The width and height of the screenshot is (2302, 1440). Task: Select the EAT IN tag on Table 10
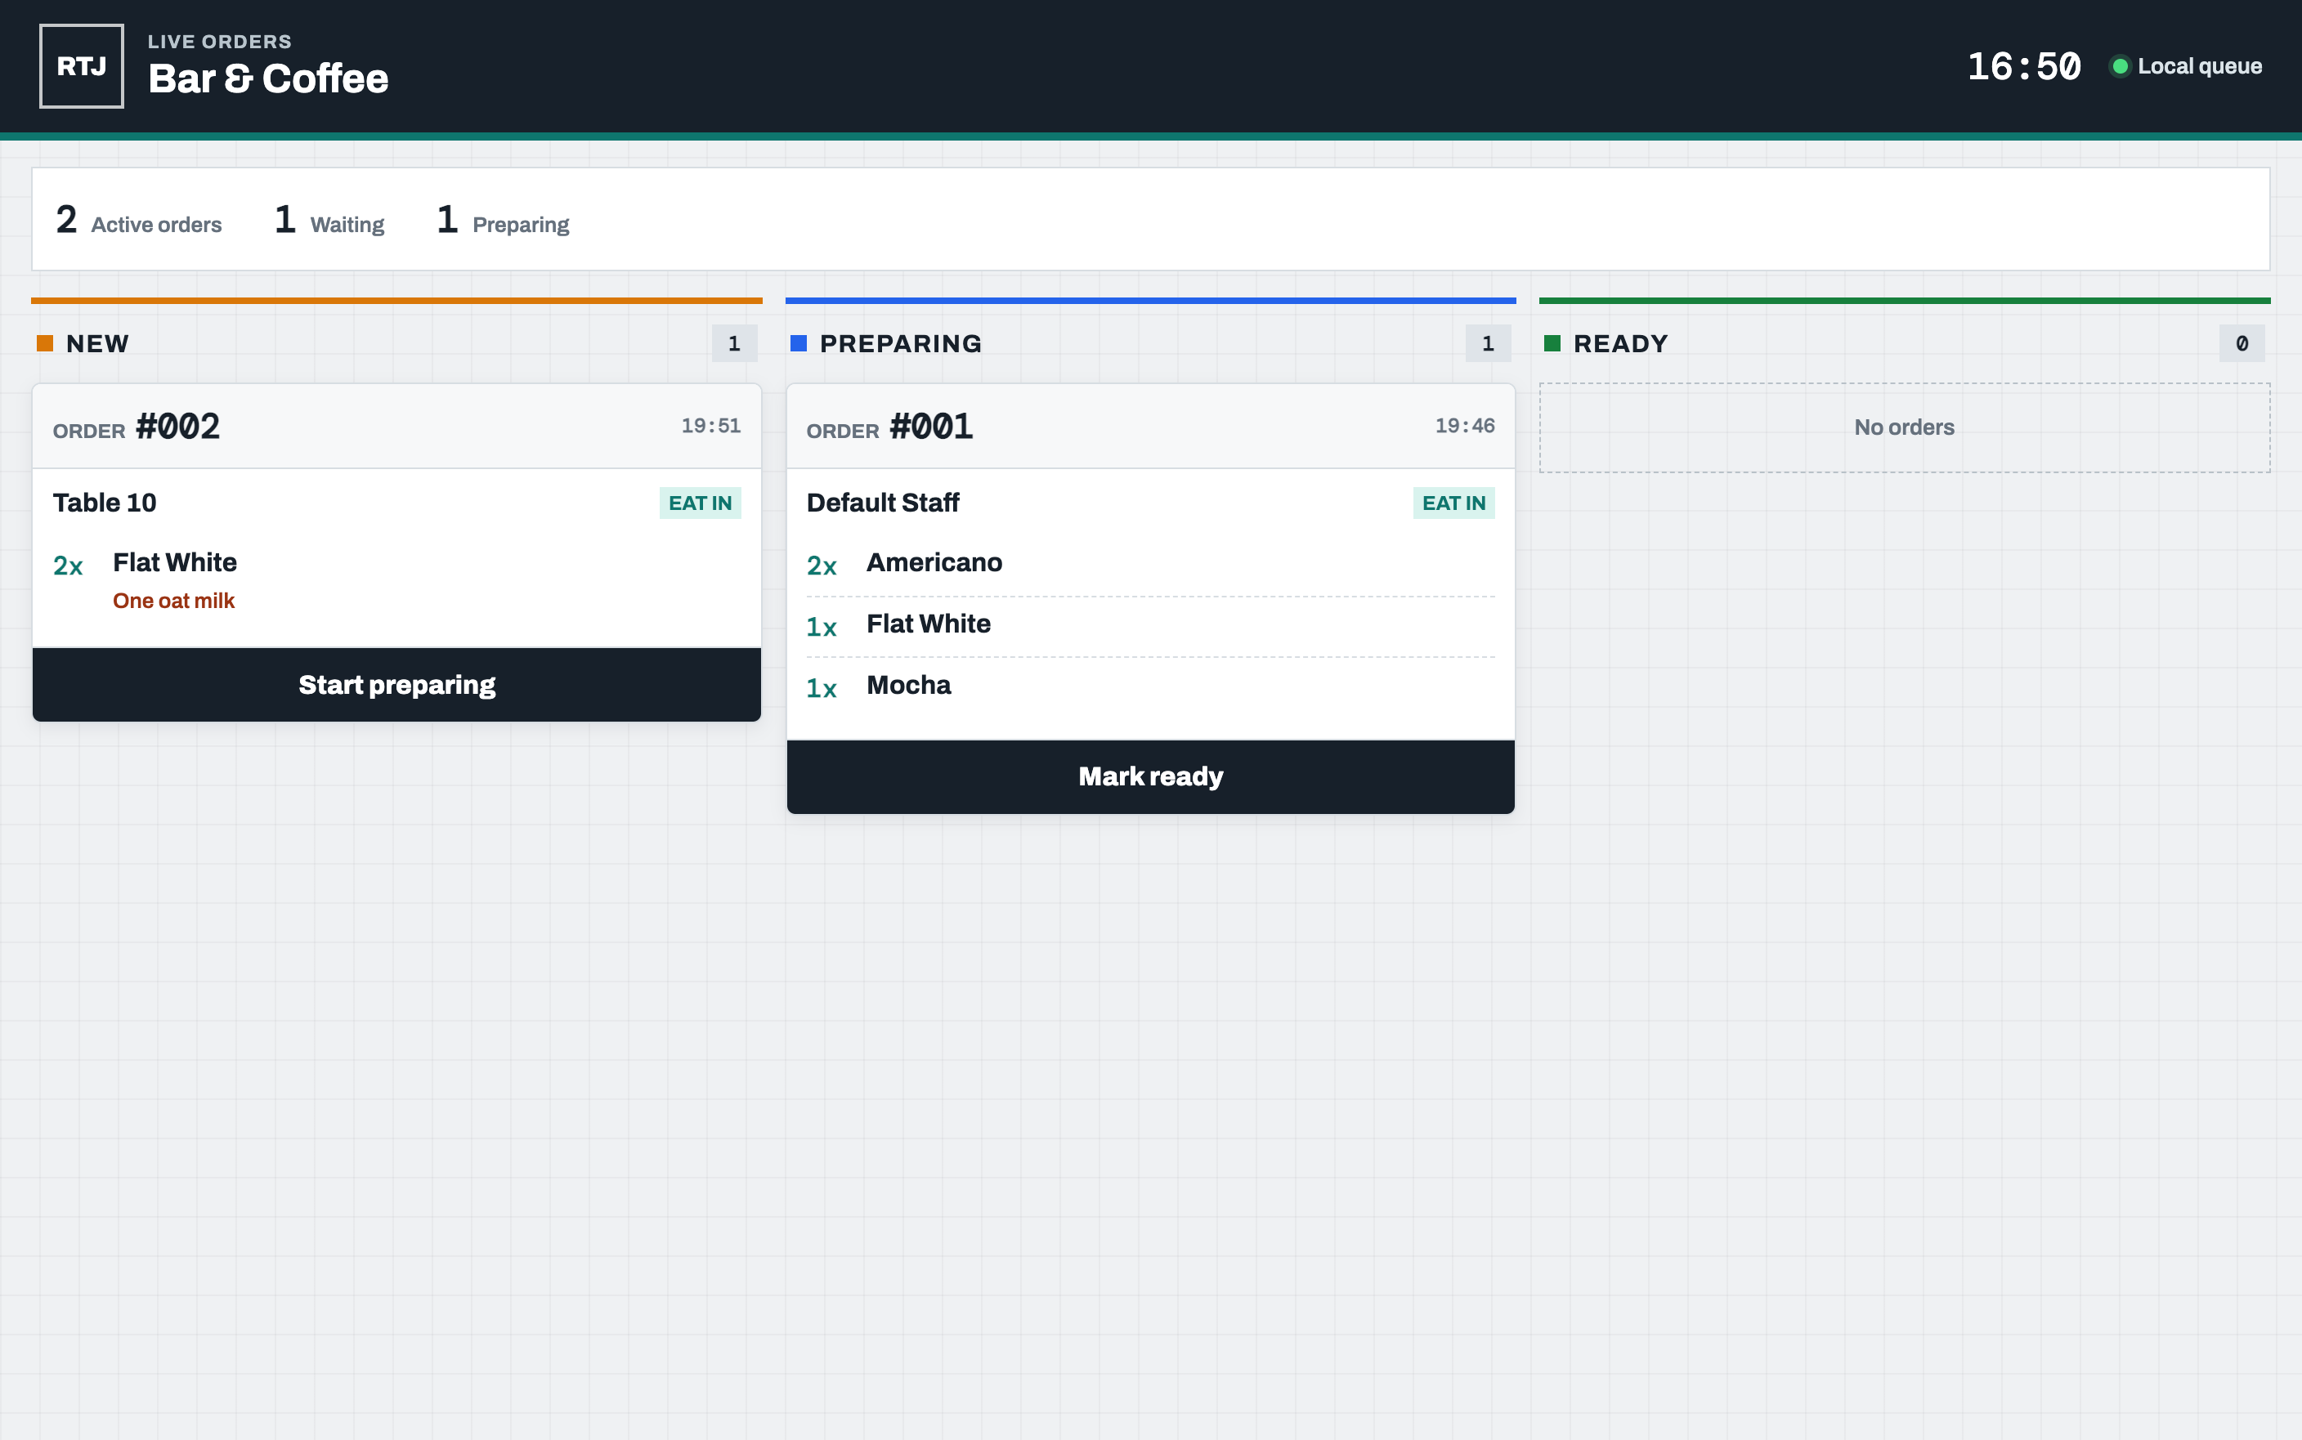[x=700, y=503]
